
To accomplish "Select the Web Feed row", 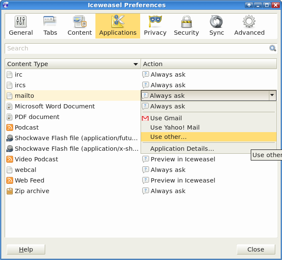I will tap(73, 180).
